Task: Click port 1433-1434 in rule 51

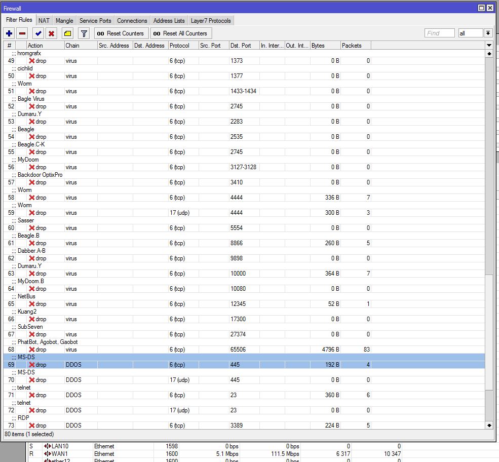Action: click(244, 91)
